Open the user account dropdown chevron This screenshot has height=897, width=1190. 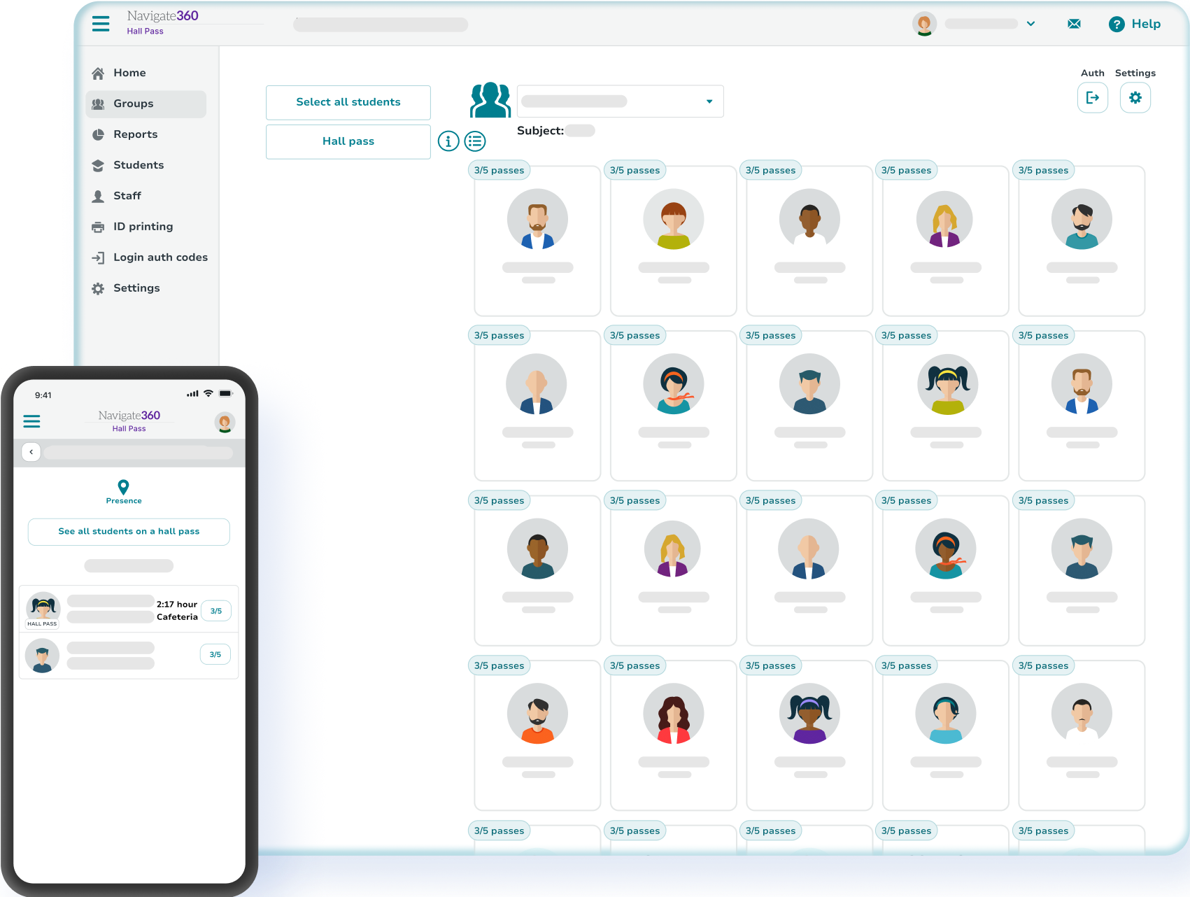pos(1030,24)
